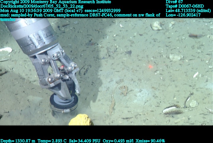The height and width of the screenshot is (143, 213).
Task: Select the Dive# 67 label
Action: 174,2
